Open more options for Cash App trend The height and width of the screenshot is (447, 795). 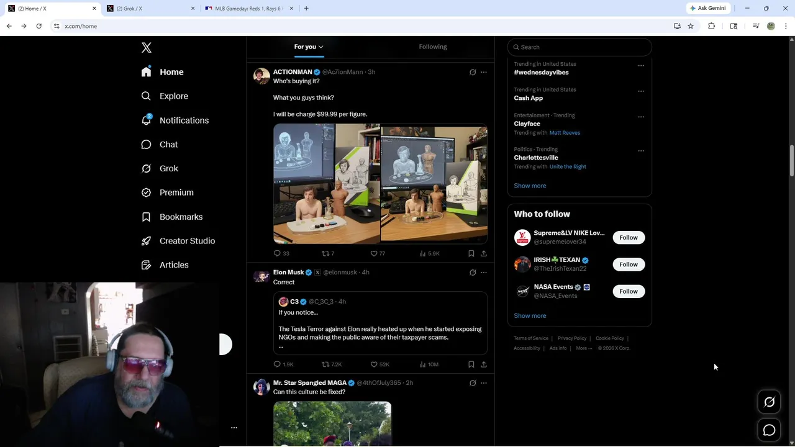(641, 91)
